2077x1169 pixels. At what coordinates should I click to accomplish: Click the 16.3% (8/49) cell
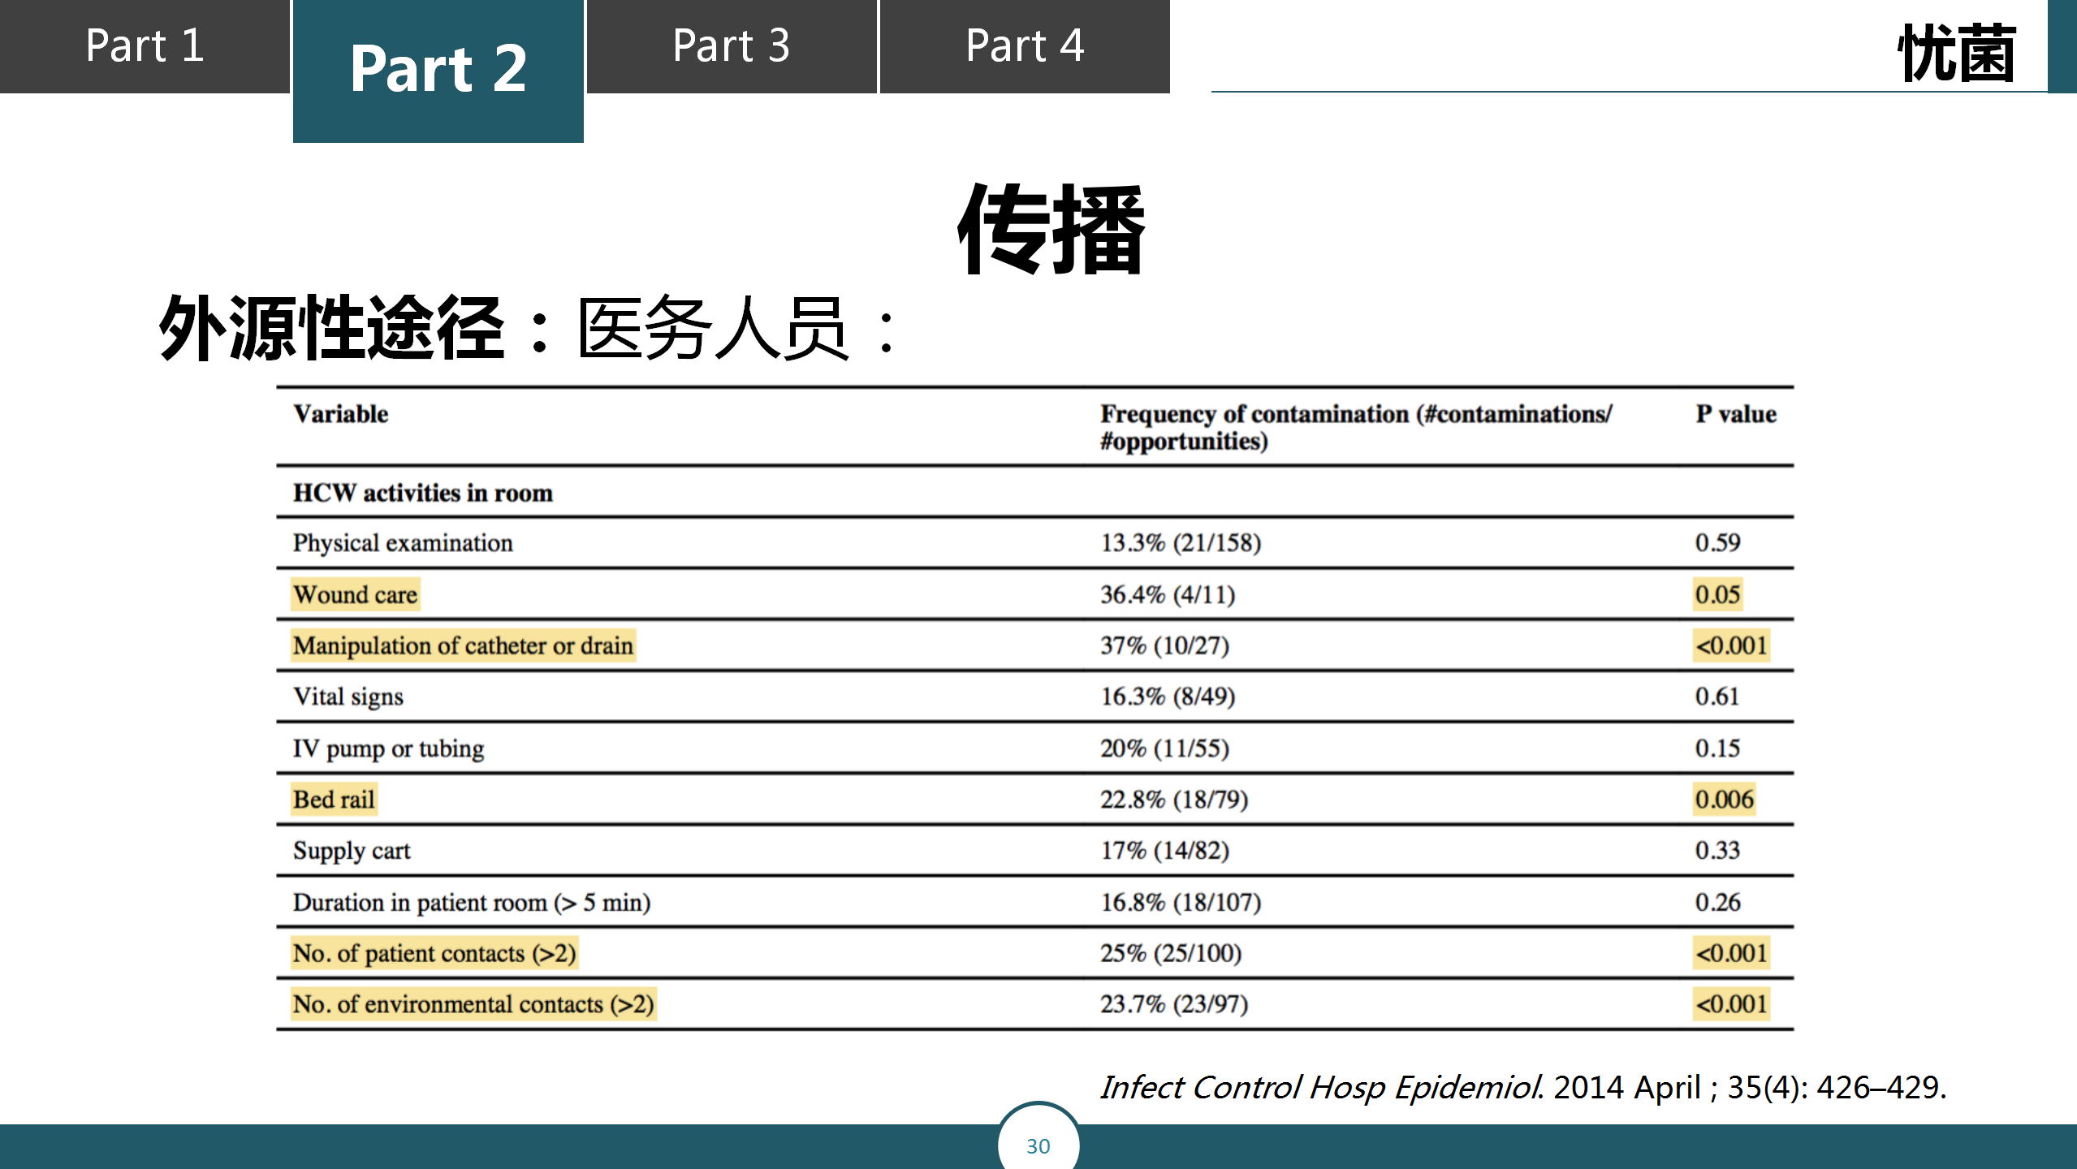[x=1168, y=697]
